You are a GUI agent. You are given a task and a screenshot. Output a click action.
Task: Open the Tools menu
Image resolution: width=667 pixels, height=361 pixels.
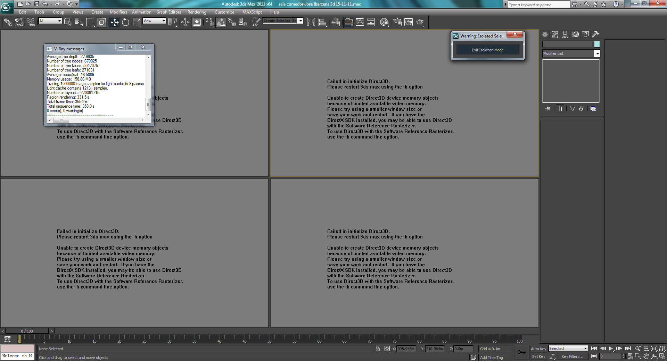pos(39,12)
